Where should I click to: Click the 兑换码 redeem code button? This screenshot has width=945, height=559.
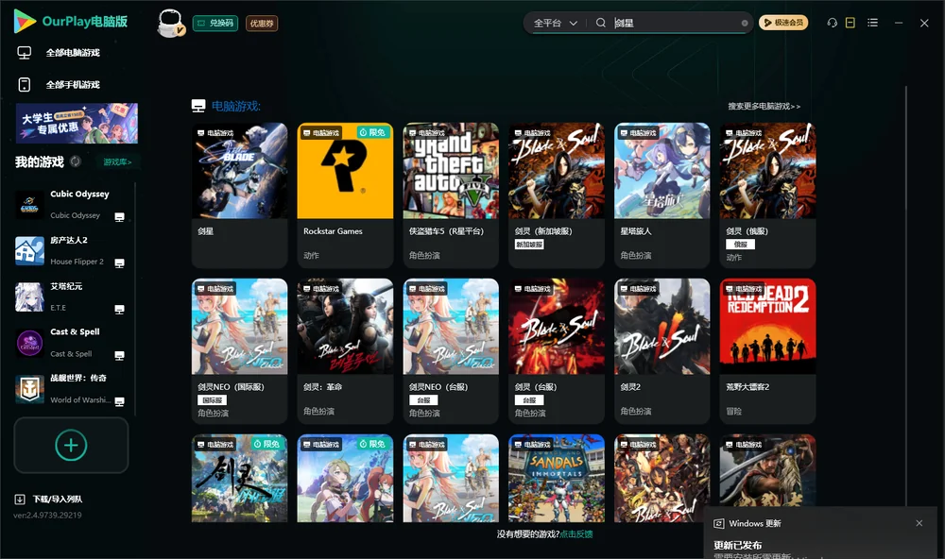(x=215, y=24)
